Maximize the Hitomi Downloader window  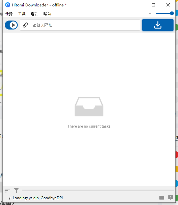pos(153,5)
